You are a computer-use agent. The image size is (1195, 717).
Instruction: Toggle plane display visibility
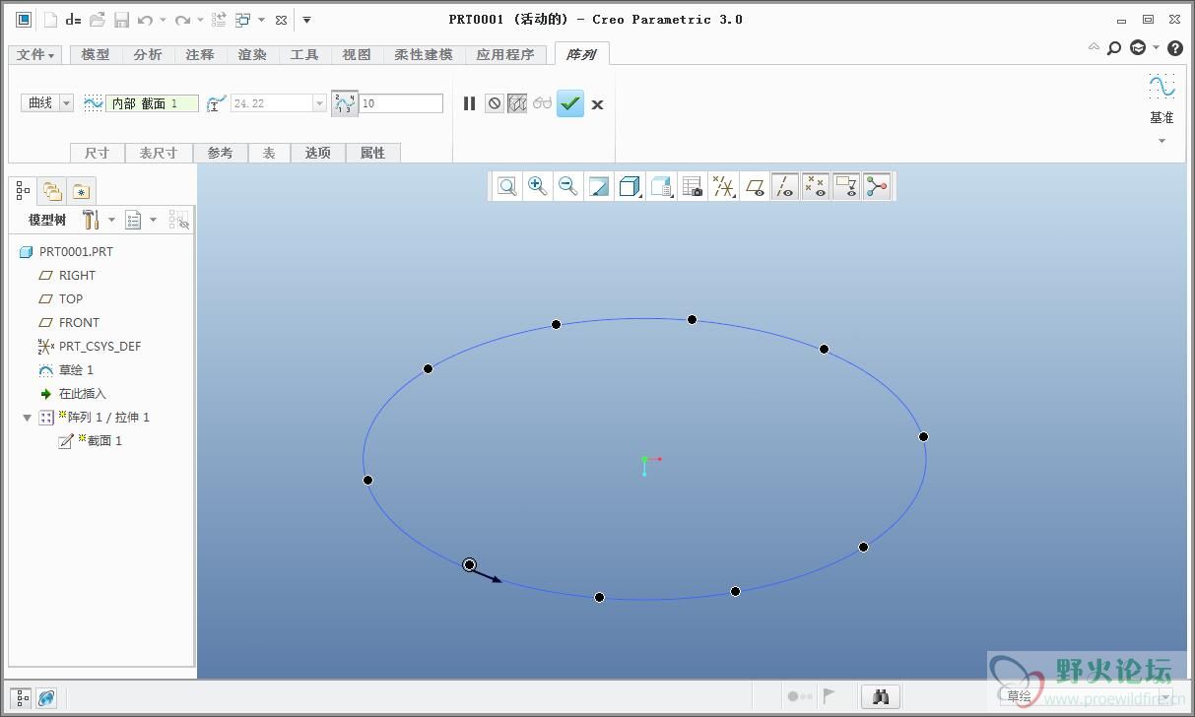(755, 186)
